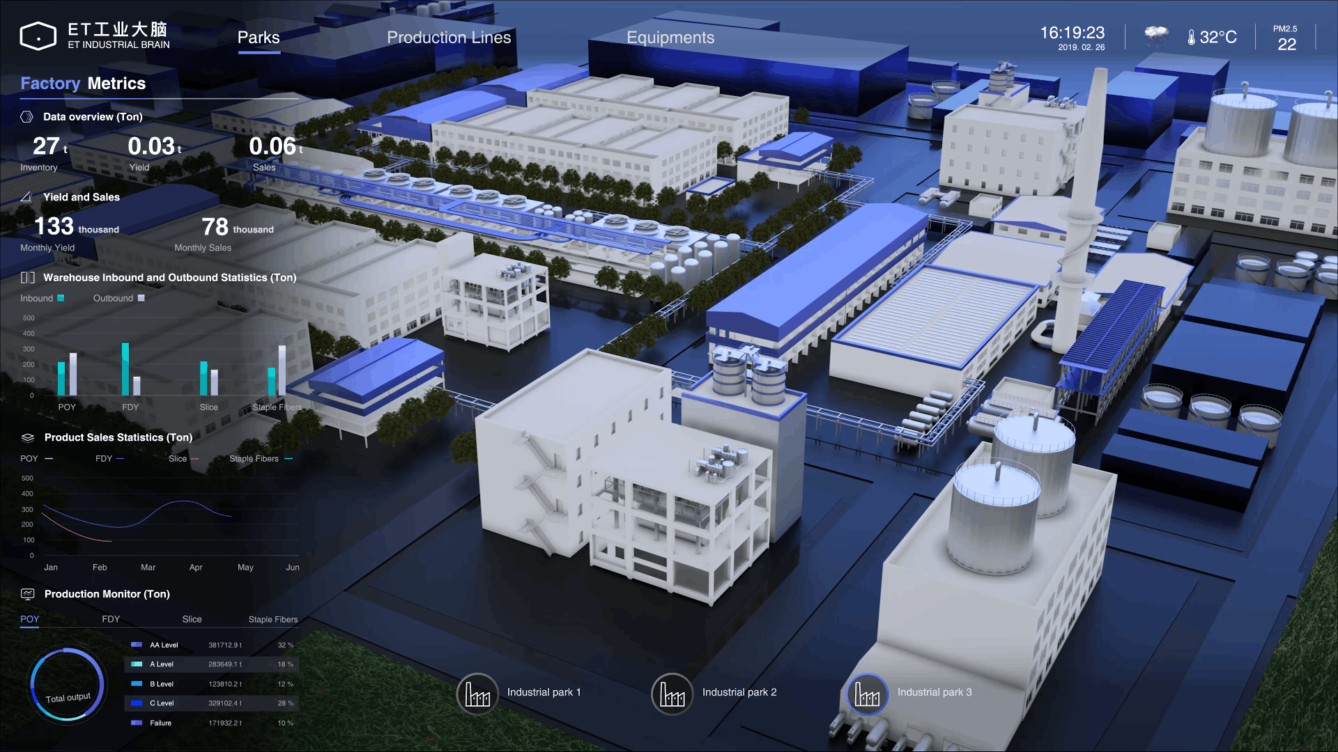
Task: Click the Product Sales Statistics layers icon
Action: coord(28,438)
